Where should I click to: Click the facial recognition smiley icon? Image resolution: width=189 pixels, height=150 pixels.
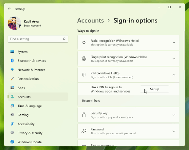(84, 42)
